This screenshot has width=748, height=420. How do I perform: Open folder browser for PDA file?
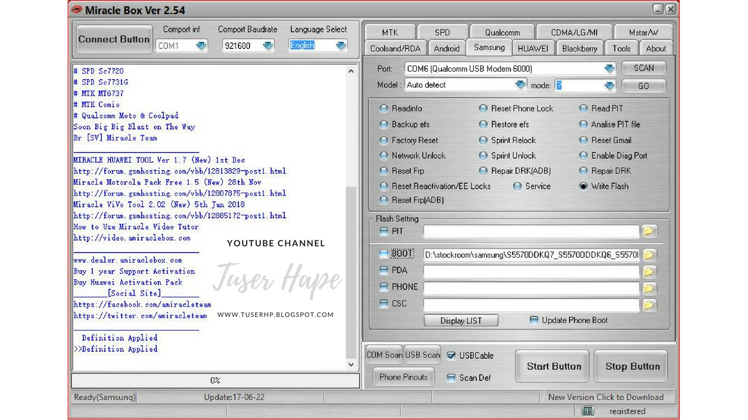(x=649, y=271)
